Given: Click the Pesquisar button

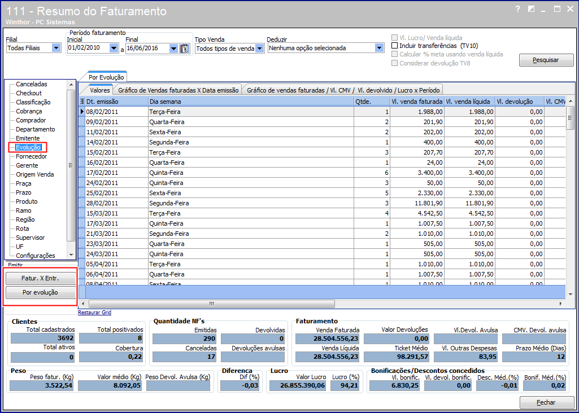Looking at the screenshot, I should pyautogui.click(x=546, y=60).
